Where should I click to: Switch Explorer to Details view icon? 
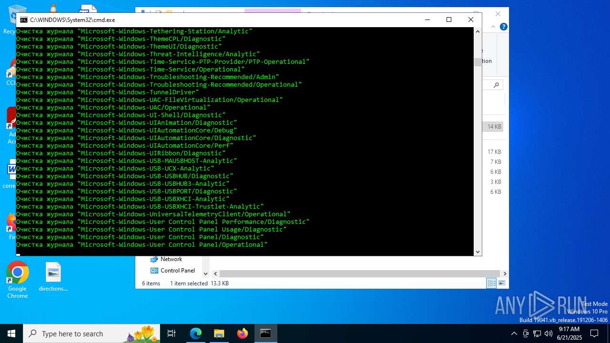pos(491,283)
